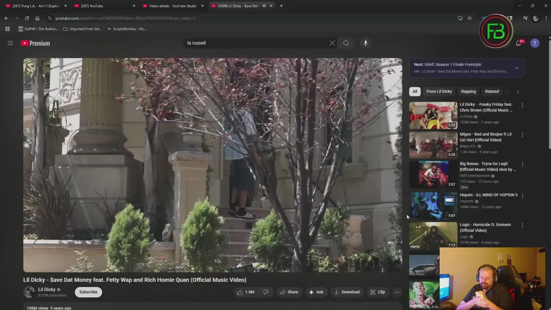
Task: Open DatPiff bookmark
Action: (38, 29)
